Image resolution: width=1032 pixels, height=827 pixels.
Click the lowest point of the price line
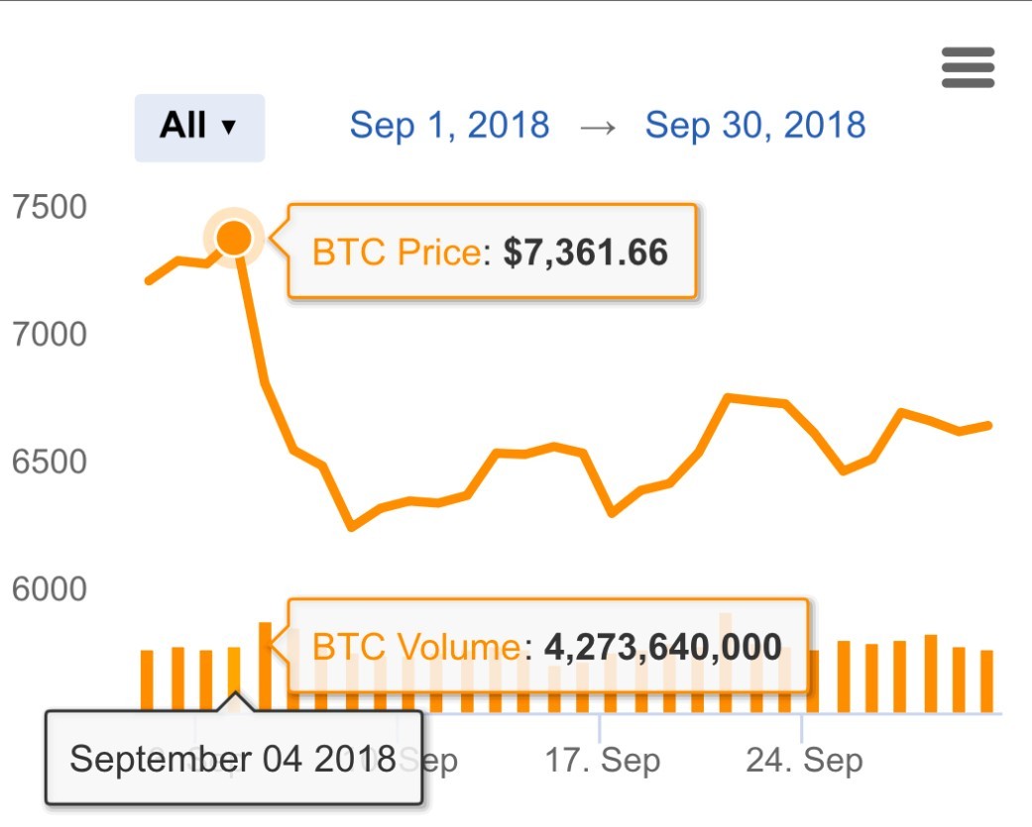(351, 527)
